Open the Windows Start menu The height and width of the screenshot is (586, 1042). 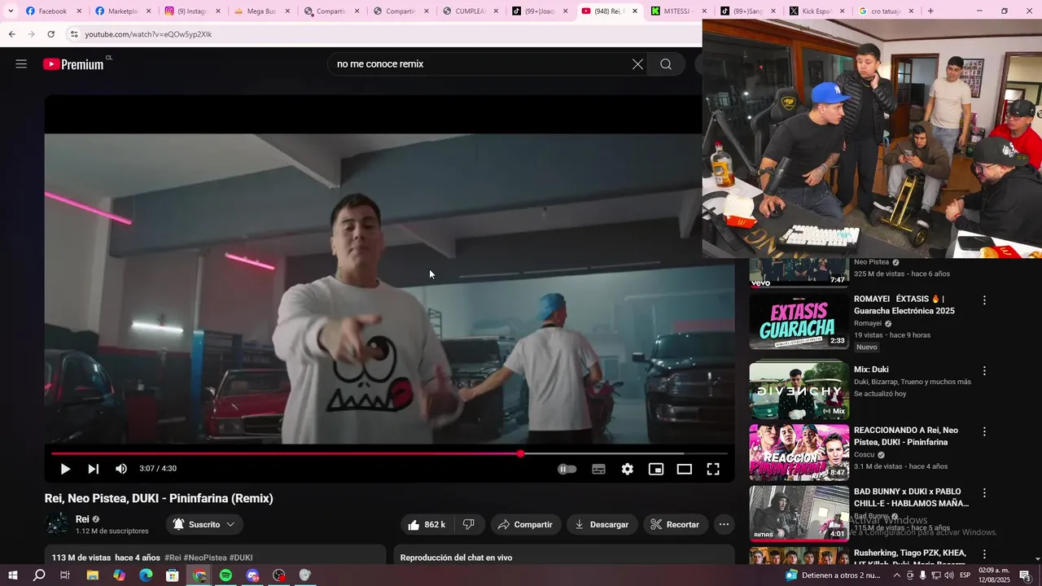tap(12, 575)
